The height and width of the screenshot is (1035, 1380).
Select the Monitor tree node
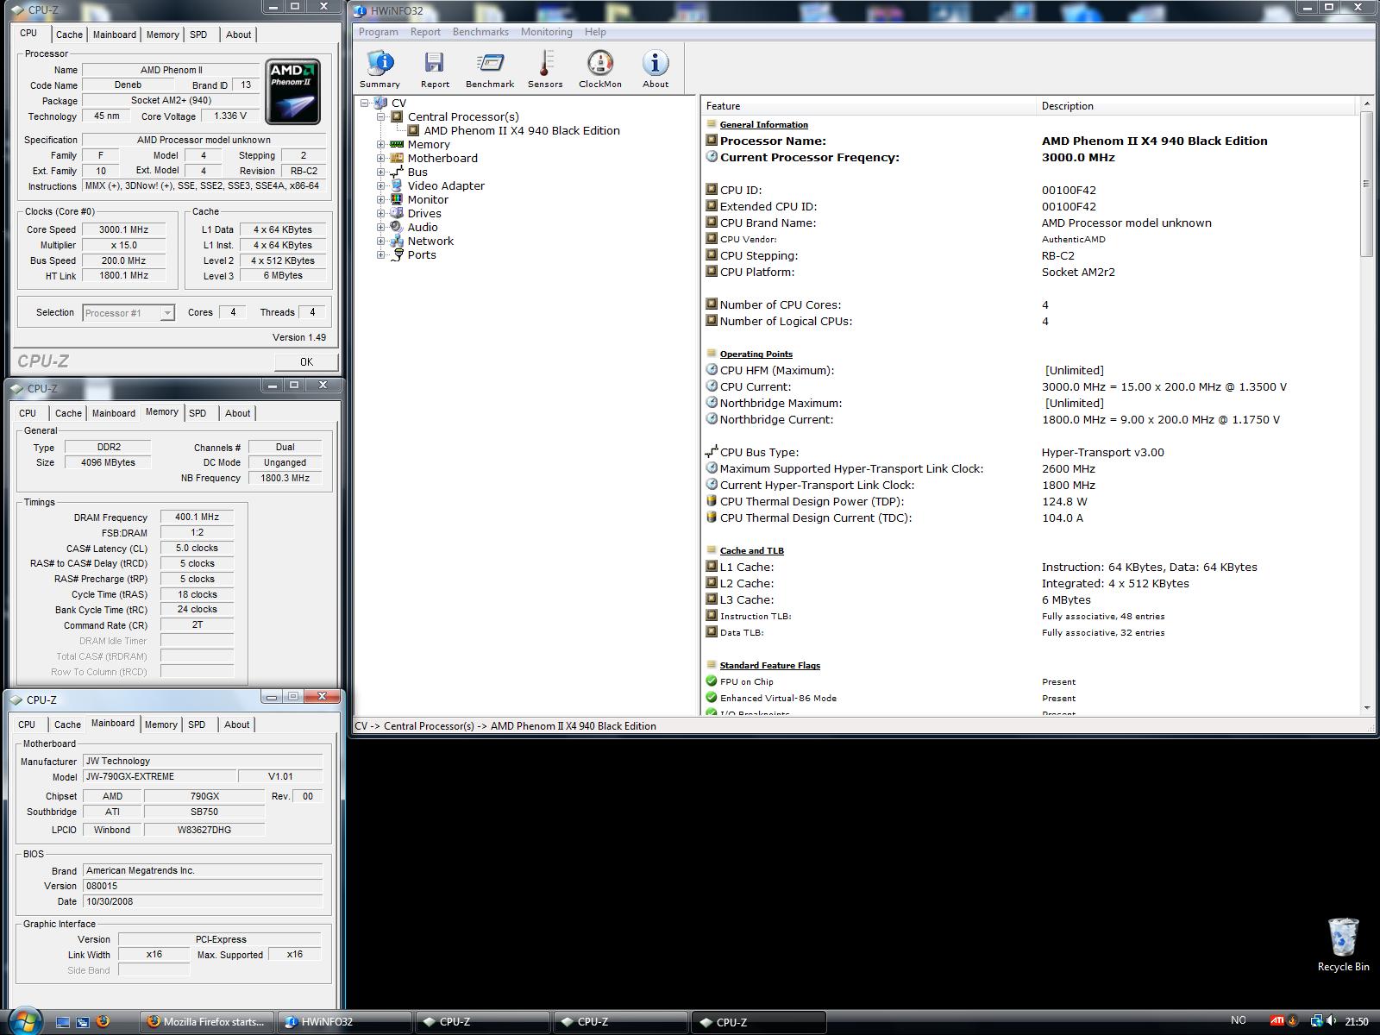coord(428,200)
